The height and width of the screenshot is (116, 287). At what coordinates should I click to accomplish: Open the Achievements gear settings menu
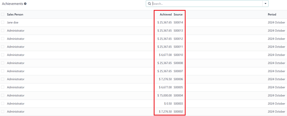click(25, 4)
